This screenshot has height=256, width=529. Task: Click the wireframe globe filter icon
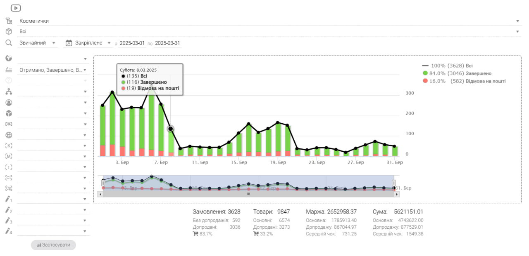(9, 135)
